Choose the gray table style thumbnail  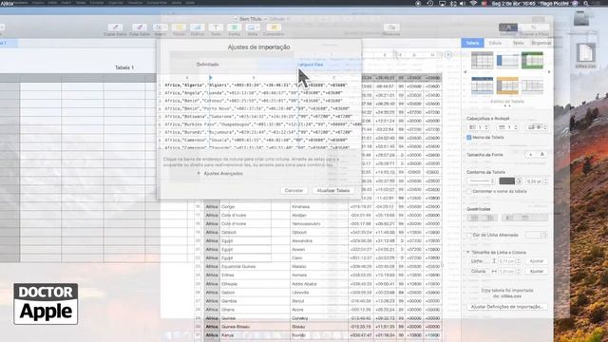click(x=483, y=61)
